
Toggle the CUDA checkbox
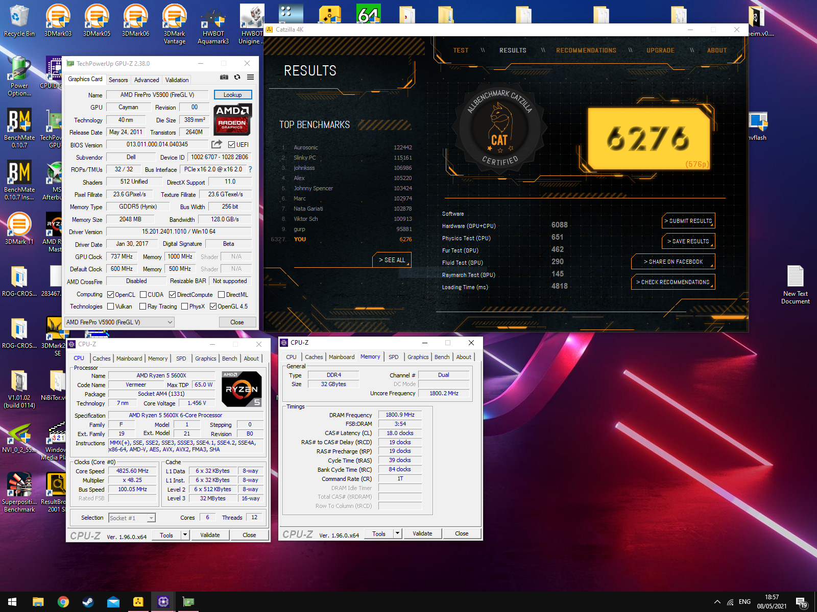[x=143, y=294]
